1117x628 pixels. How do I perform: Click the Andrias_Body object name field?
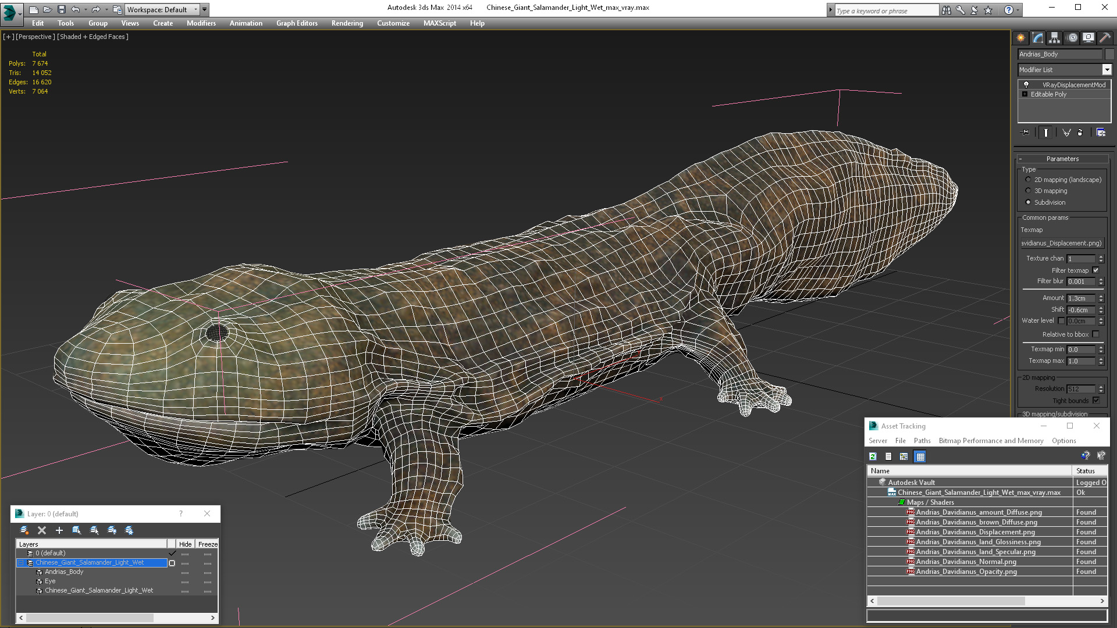pos(1059,54)
